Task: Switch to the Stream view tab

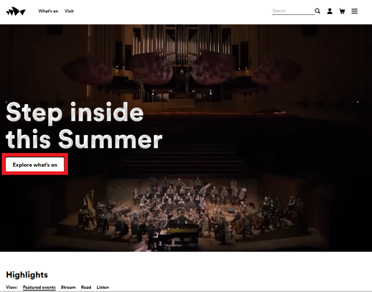Action: [x=68, y=287]
